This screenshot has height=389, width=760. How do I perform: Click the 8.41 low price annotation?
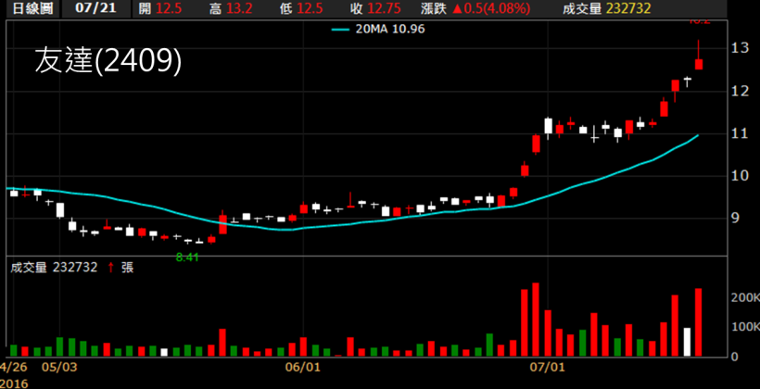click(187, 257)
